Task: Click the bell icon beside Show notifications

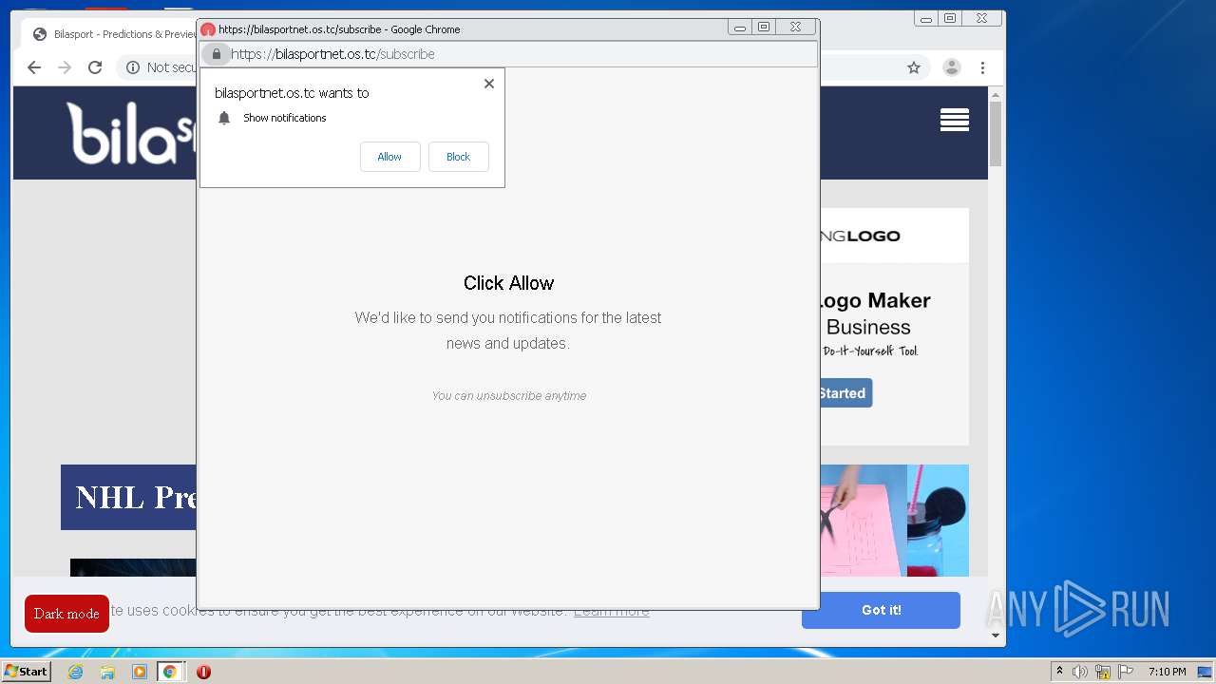Action: click(x=224, y=118)
